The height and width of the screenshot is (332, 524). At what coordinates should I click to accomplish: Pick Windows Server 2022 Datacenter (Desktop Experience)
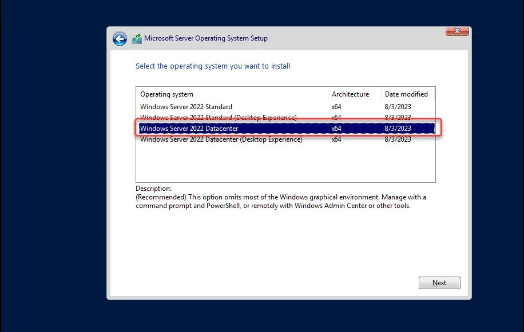click(x=221, y=139)
